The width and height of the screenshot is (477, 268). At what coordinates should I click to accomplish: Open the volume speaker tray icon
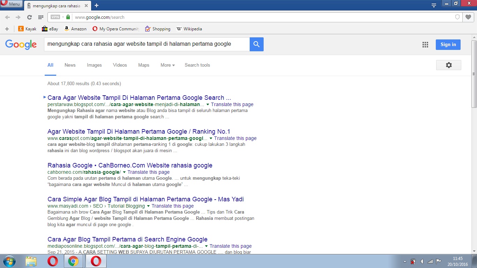tap(422, 261)
